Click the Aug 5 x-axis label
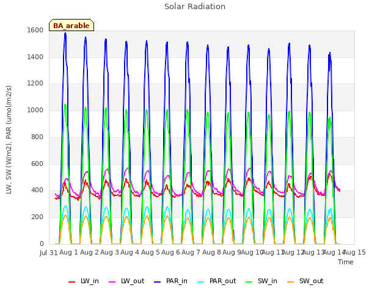391x293 pixels. [151, 252]
